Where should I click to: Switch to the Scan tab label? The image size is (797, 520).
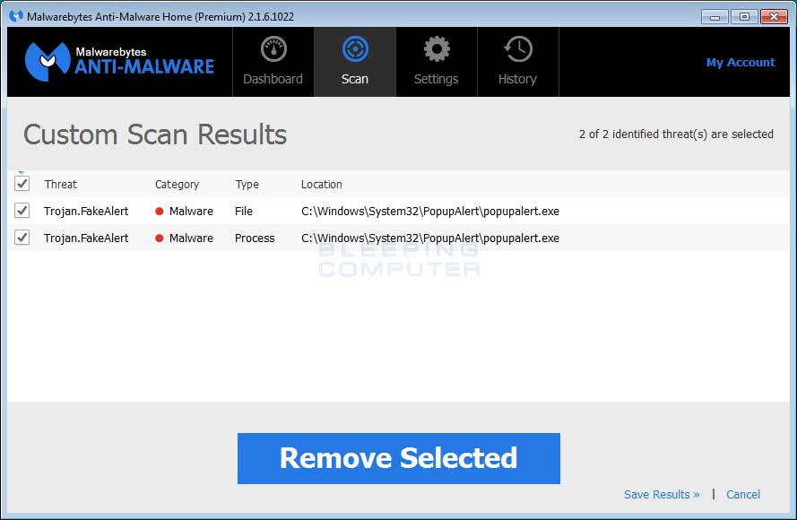tap(355, 79)
